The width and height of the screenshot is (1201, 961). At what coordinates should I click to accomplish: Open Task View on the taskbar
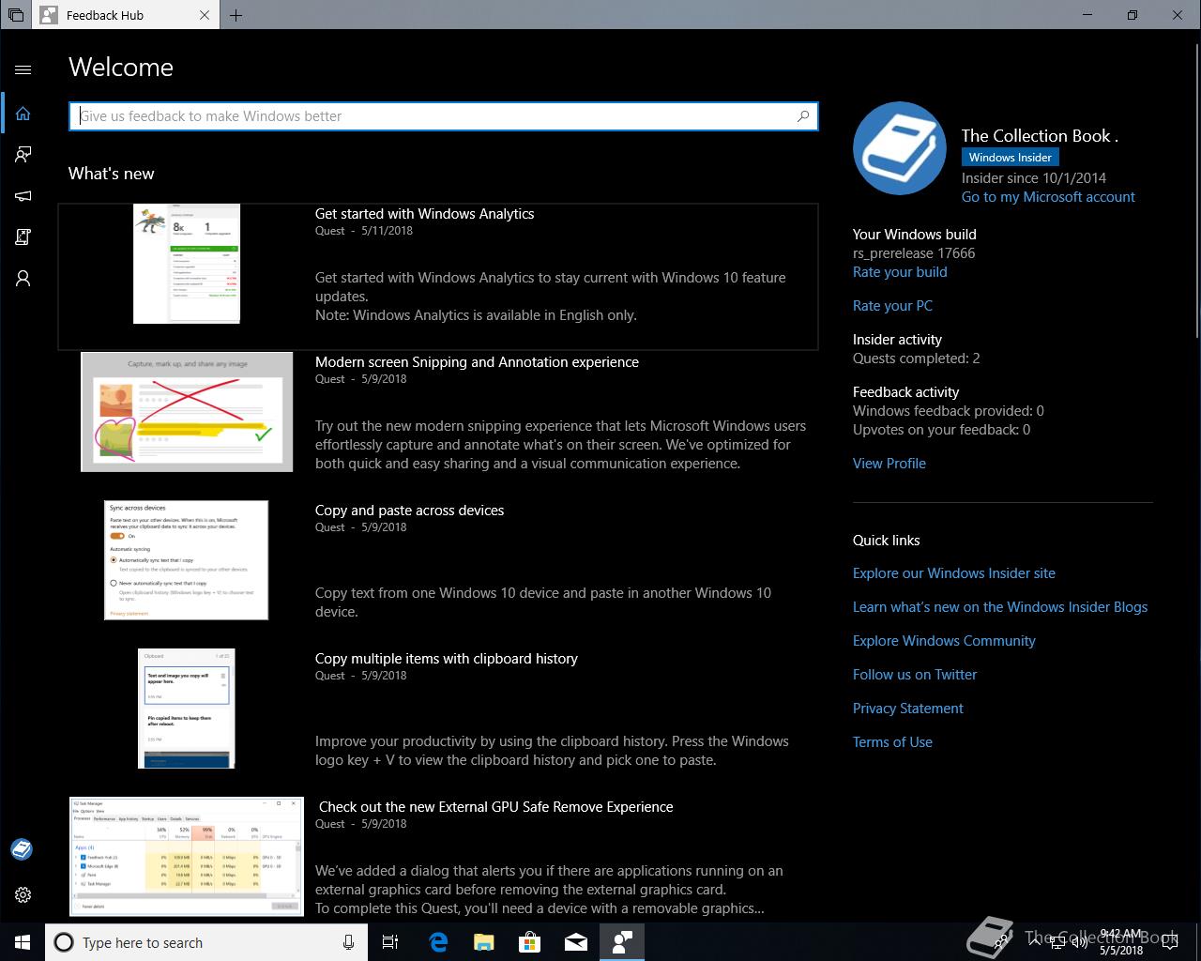pos(390,942)
